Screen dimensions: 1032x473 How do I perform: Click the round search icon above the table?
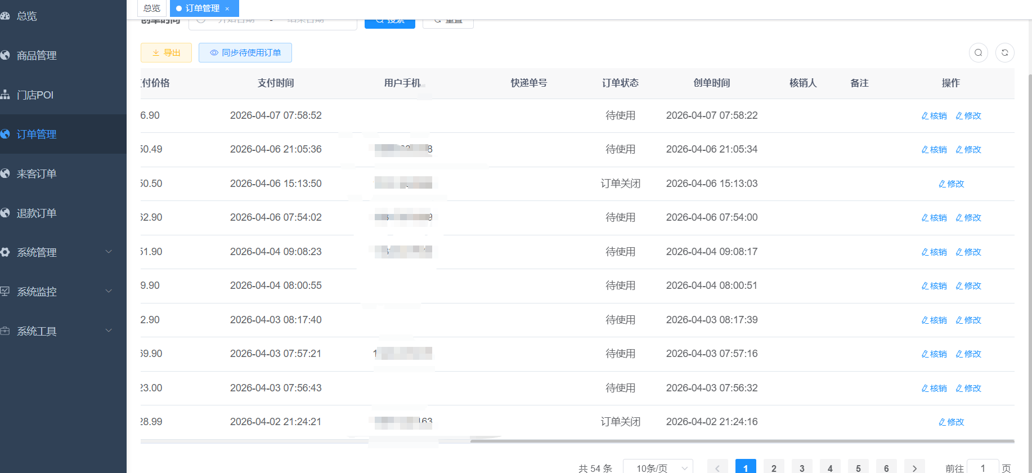[x=979, y=53]
